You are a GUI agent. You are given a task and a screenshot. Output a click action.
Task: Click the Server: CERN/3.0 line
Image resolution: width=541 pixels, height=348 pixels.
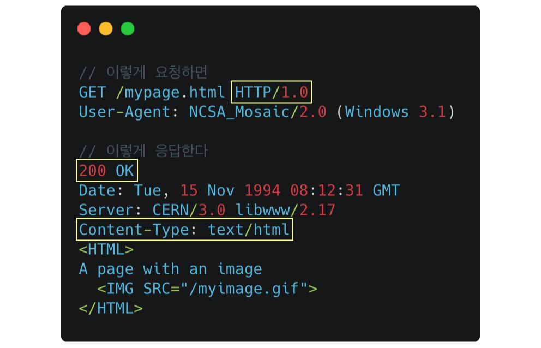click(x=152, y=210)
